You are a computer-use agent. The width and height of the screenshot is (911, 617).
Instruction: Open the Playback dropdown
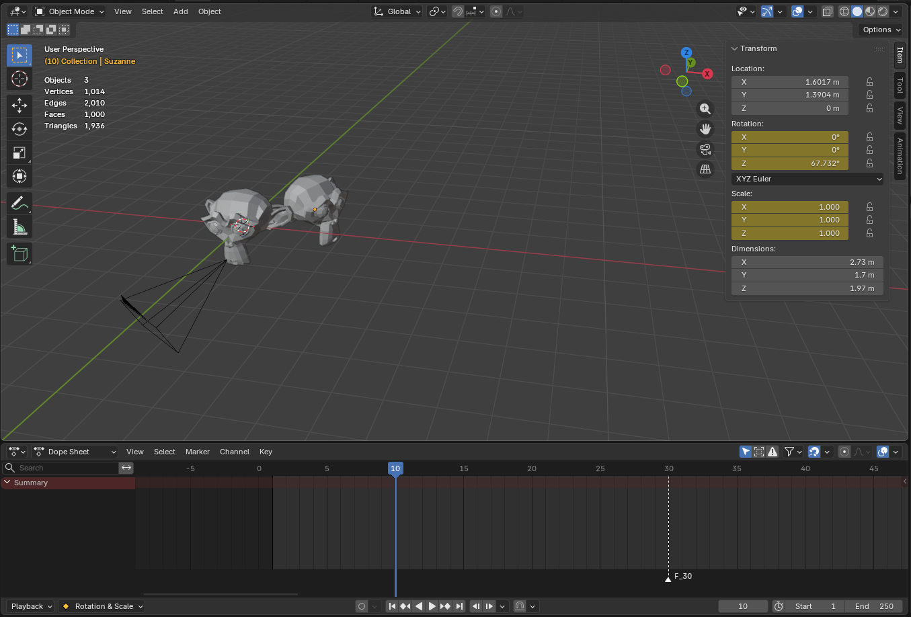click(x=31, y=606)
